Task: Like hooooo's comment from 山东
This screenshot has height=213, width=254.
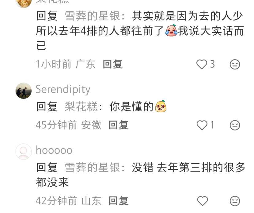Action: (x=203, y=201)
